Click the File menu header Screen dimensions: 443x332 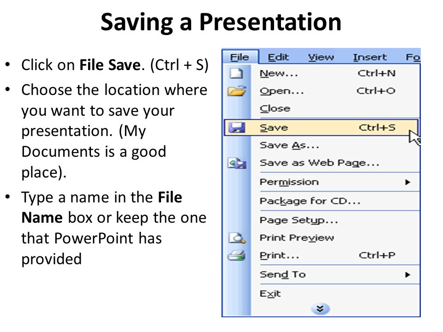240,57
